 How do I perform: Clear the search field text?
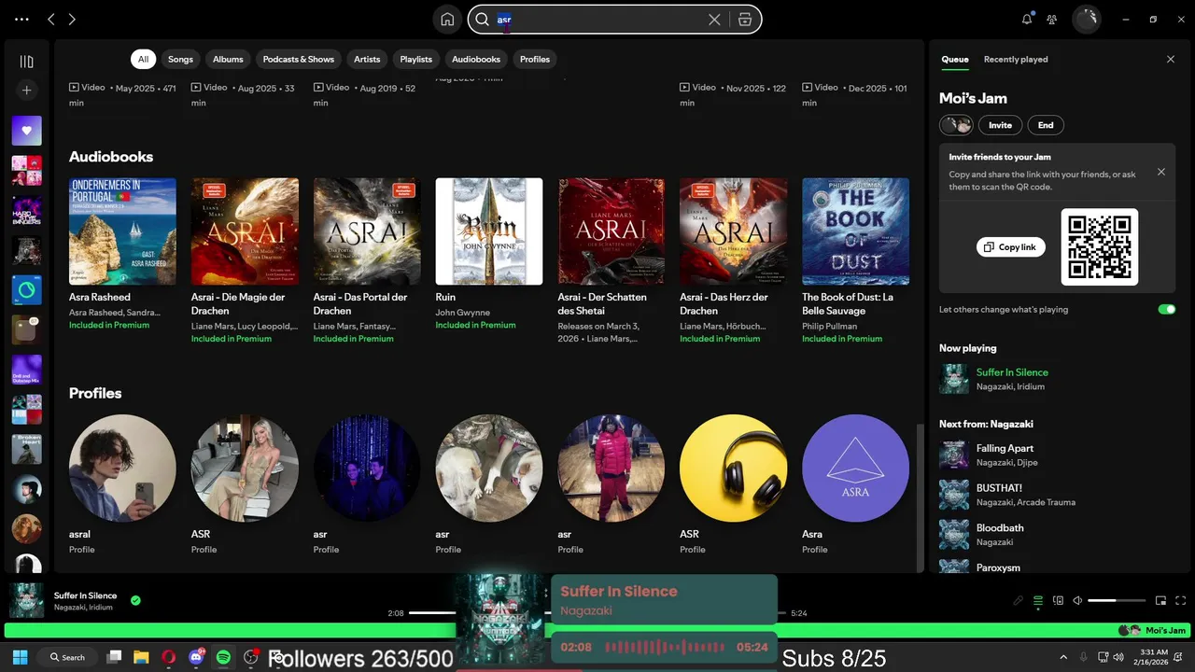(x=714, y=20)
